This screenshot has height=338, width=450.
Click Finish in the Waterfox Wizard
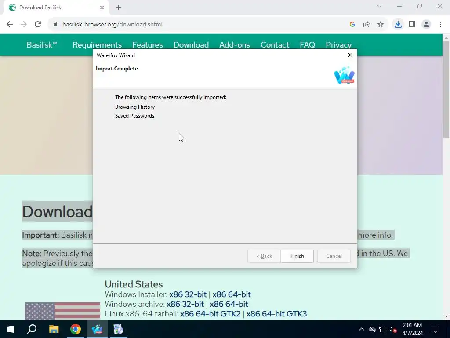tap(297, 256)
